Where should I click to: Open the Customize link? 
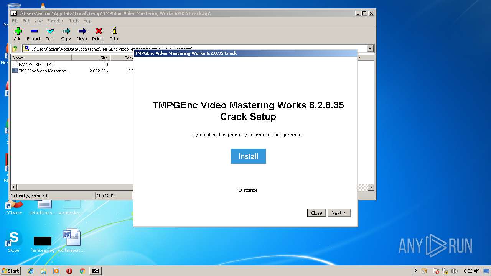click(248, 190)
